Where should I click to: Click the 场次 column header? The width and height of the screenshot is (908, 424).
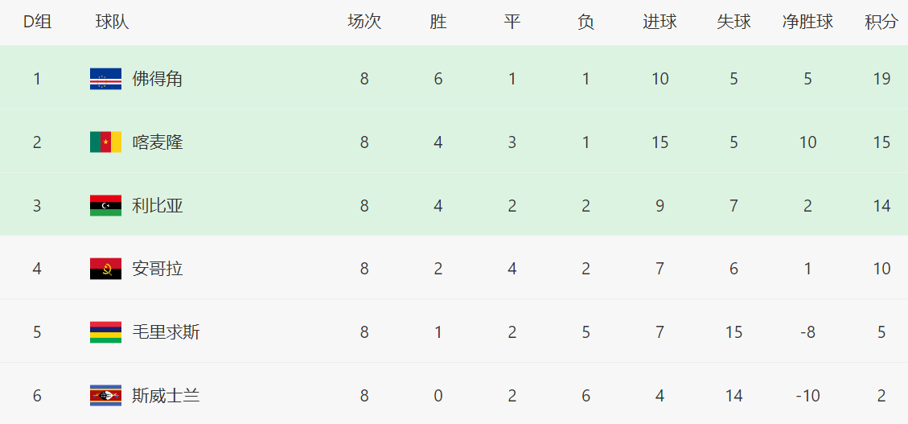(x=364, y=22)
